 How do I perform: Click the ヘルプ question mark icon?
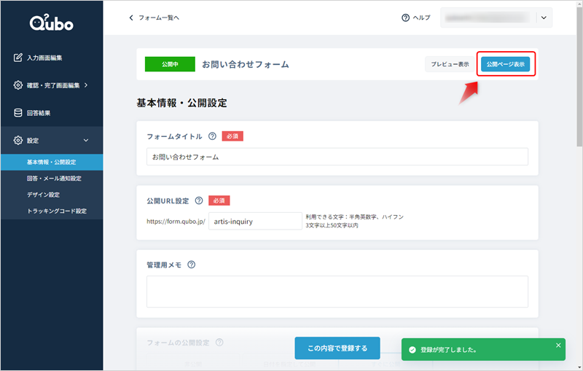[x=406, y=17]
